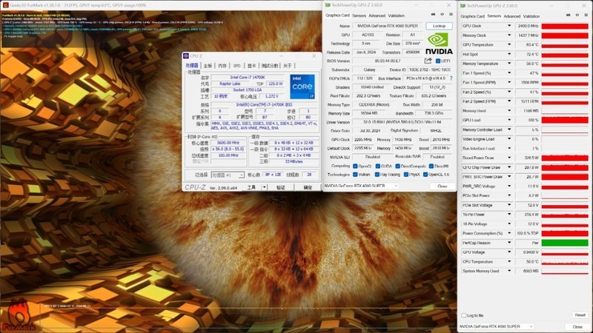Screen dimensions: 593x333
Task: Open the GPU selector dropdown in Sensors window
Action: click(496, 326)
